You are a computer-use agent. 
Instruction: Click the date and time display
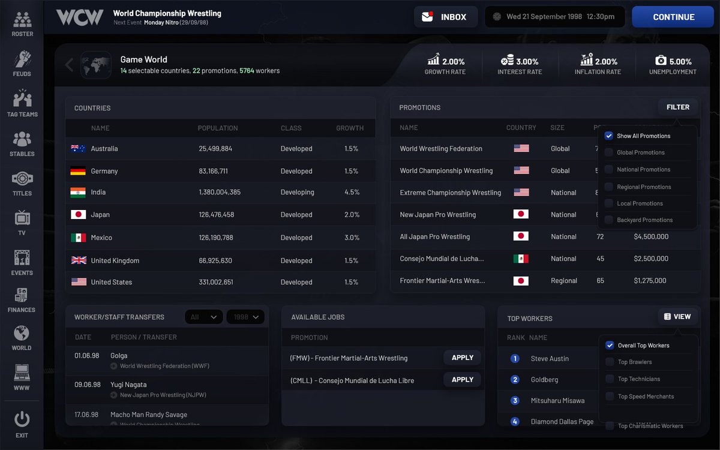(554, 17)
